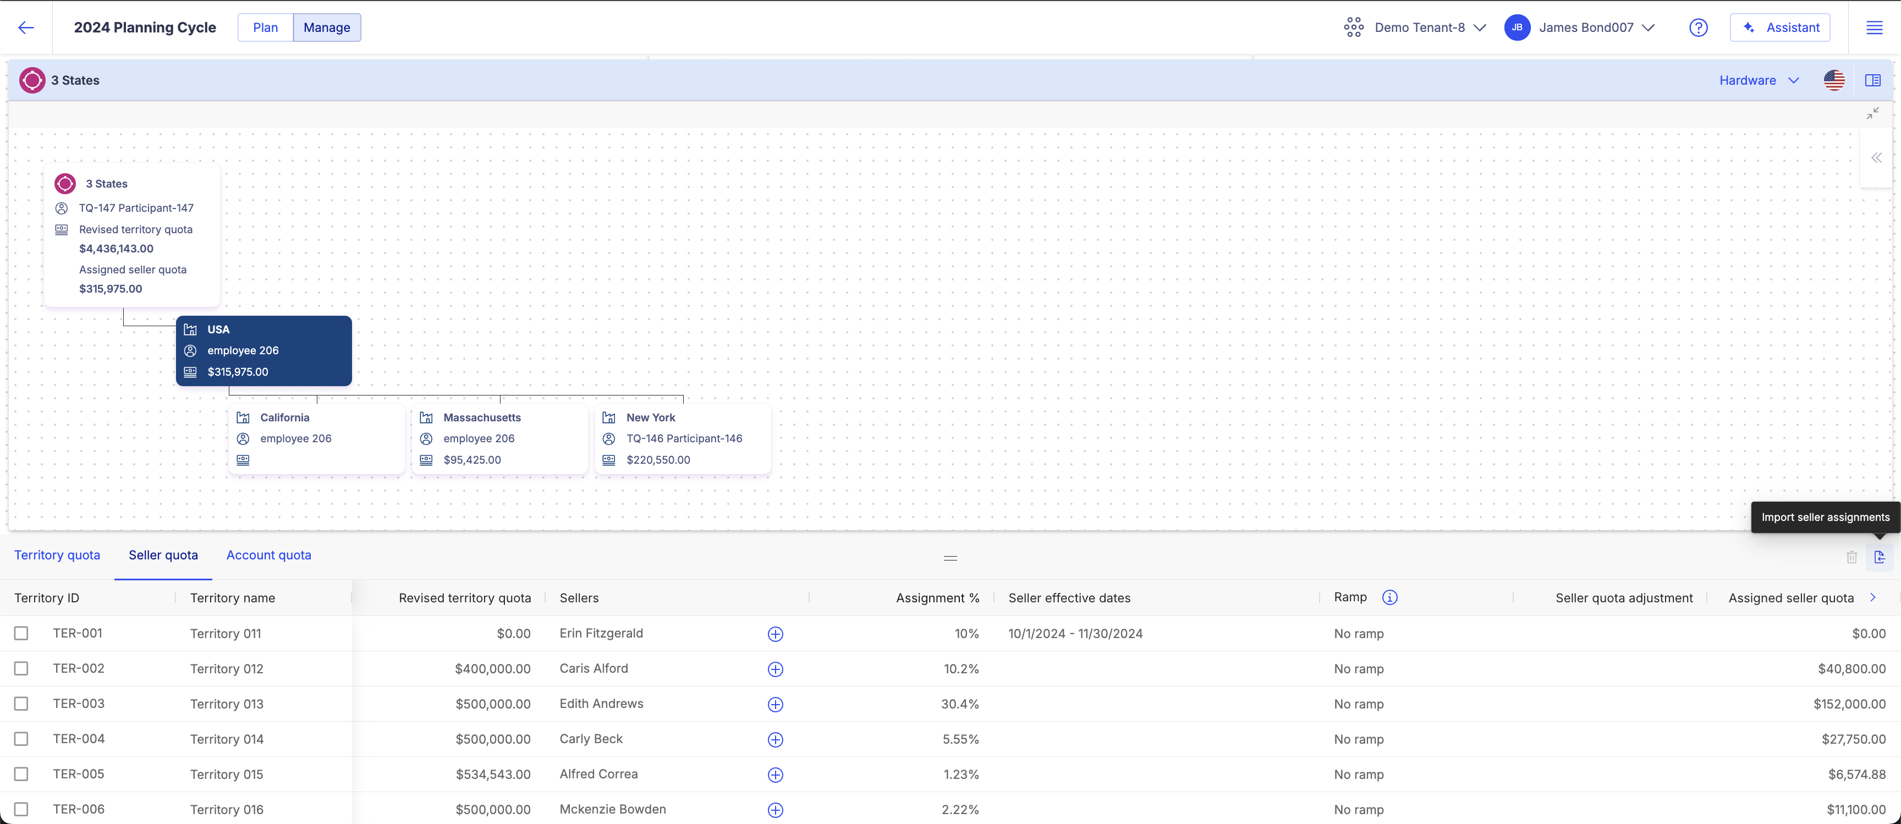
Task: Click the Revised territory quota column header
Action: pos(464,597)
